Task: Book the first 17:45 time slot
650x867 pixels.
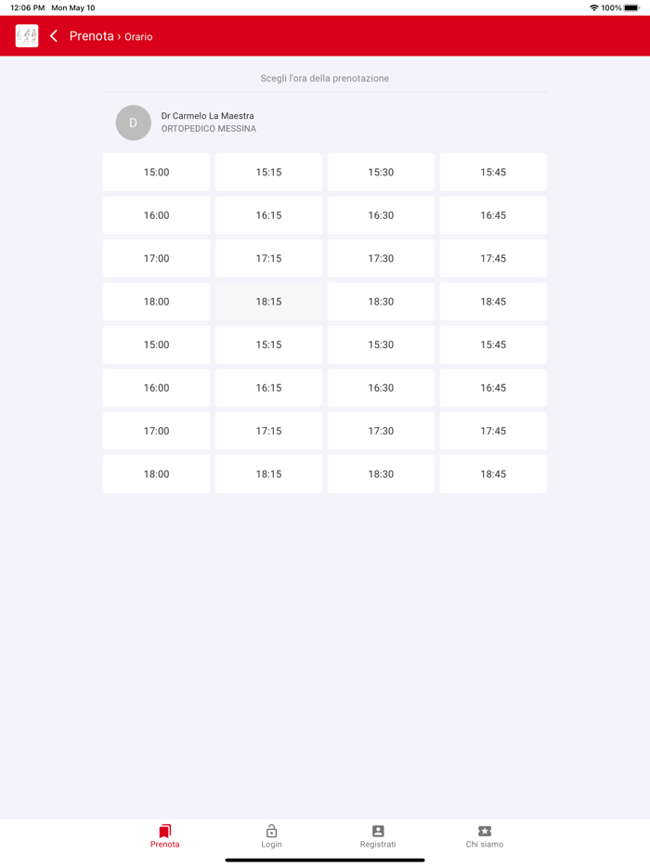Action: click(493, 259)
